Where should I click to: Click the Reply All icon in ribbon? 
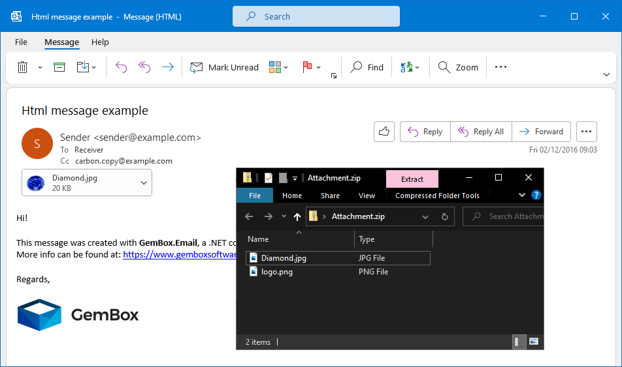144,67
